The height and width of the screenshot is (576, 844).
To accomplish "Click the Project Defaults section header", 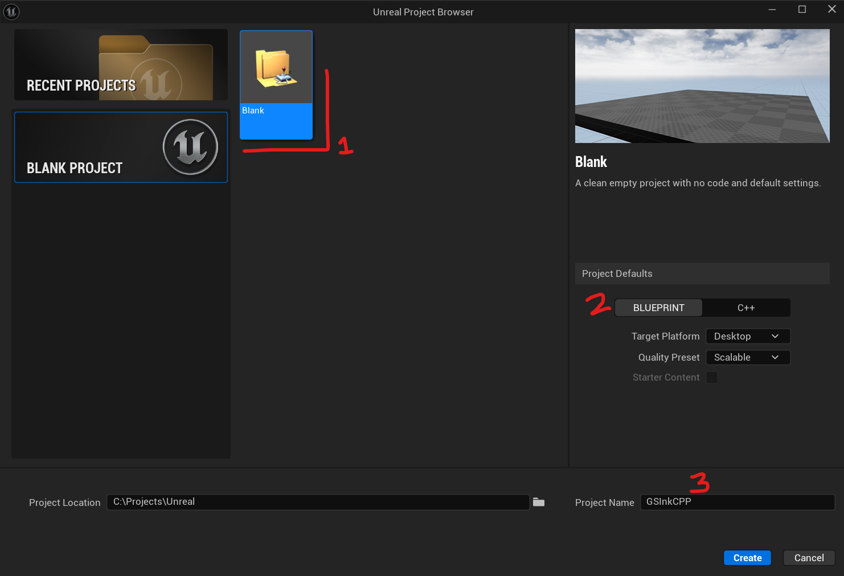I will 702,273.
